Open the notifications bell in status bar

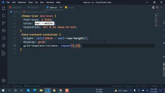coord(162,86)
